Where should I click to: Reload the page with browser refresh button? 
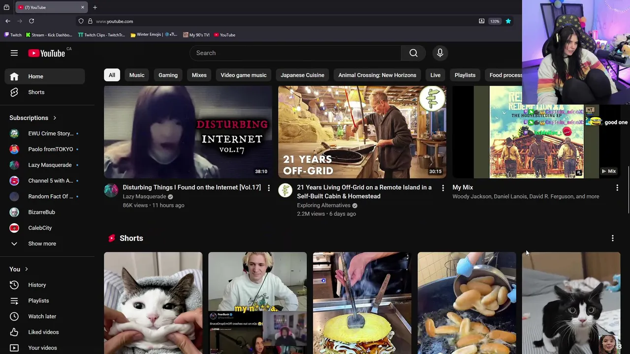click(31, 21)
